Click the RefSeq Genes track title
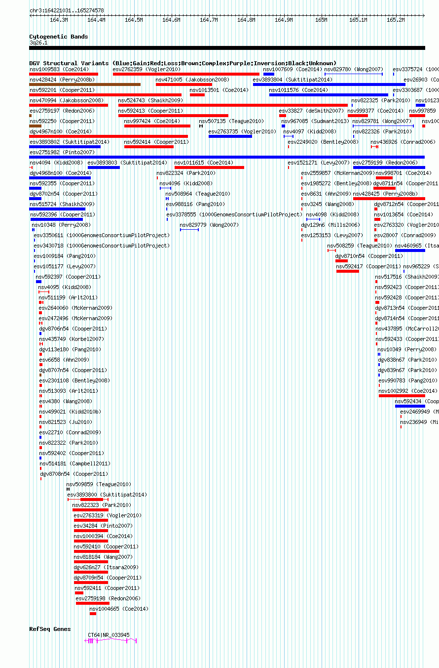 [50, 629]
